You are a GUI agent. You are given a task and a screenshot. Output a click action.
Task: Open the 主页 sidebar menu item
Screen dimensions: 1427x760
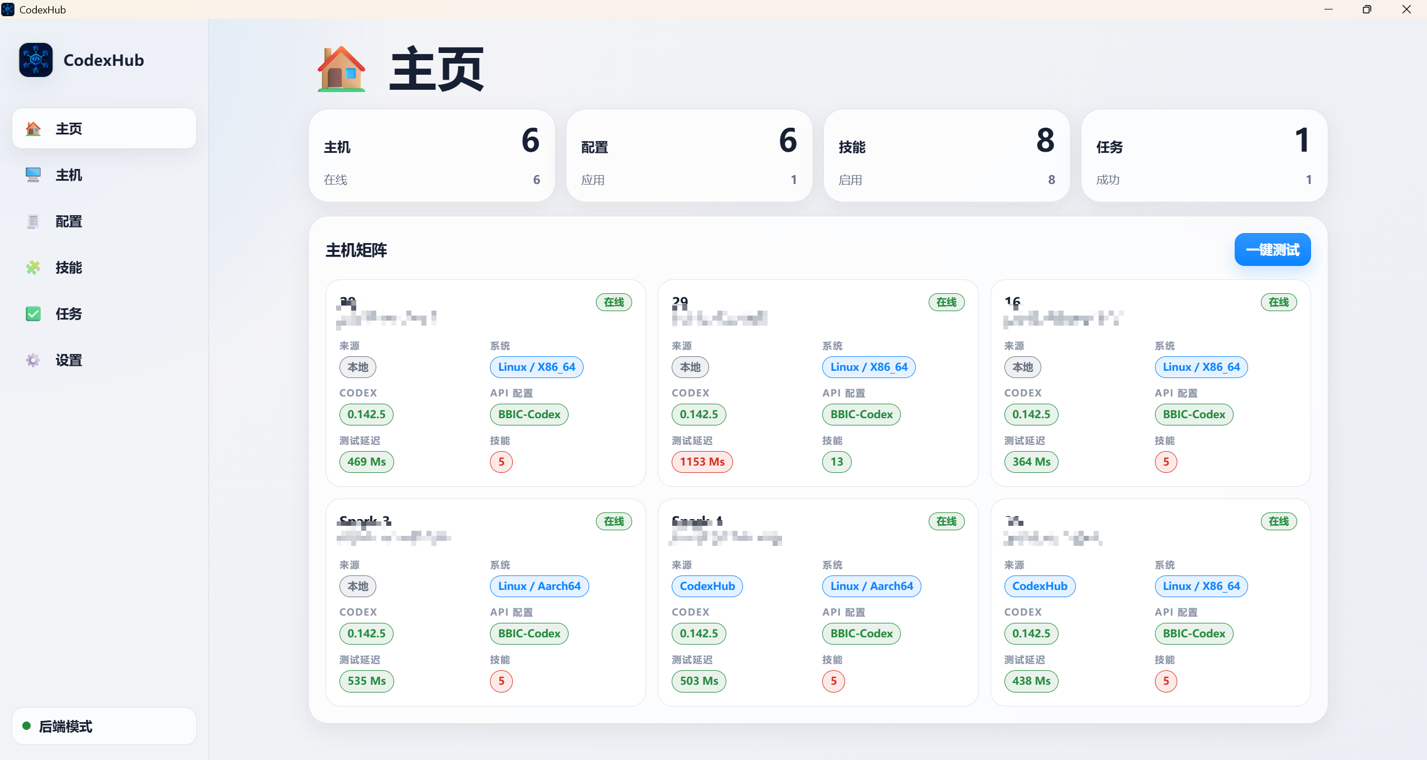pos(104,129)
